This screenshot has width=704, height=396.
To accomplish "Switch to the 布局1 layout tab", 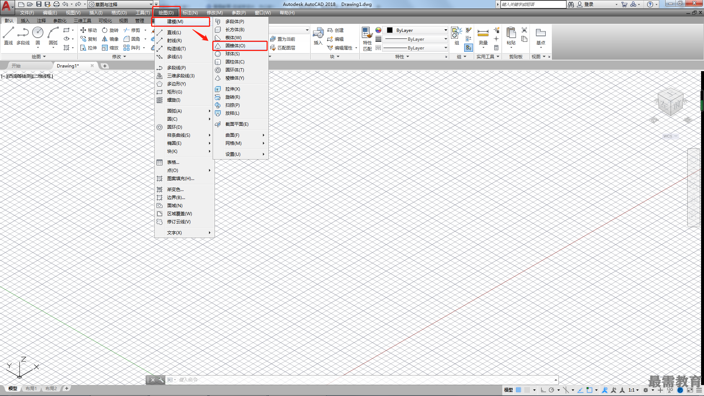I will click(31, 388).
